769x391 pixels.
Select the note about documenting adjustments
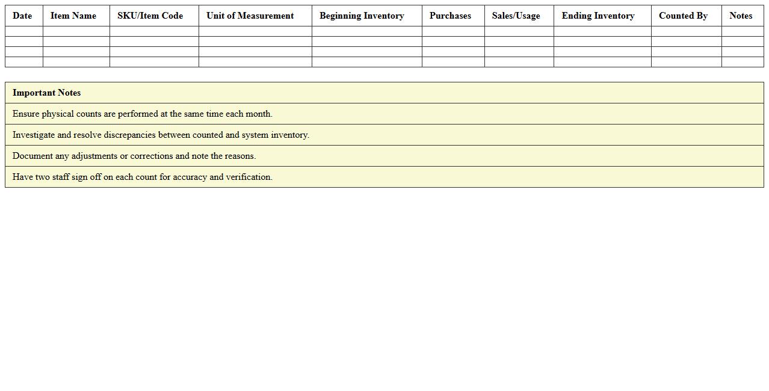click(x=134, y=156)
